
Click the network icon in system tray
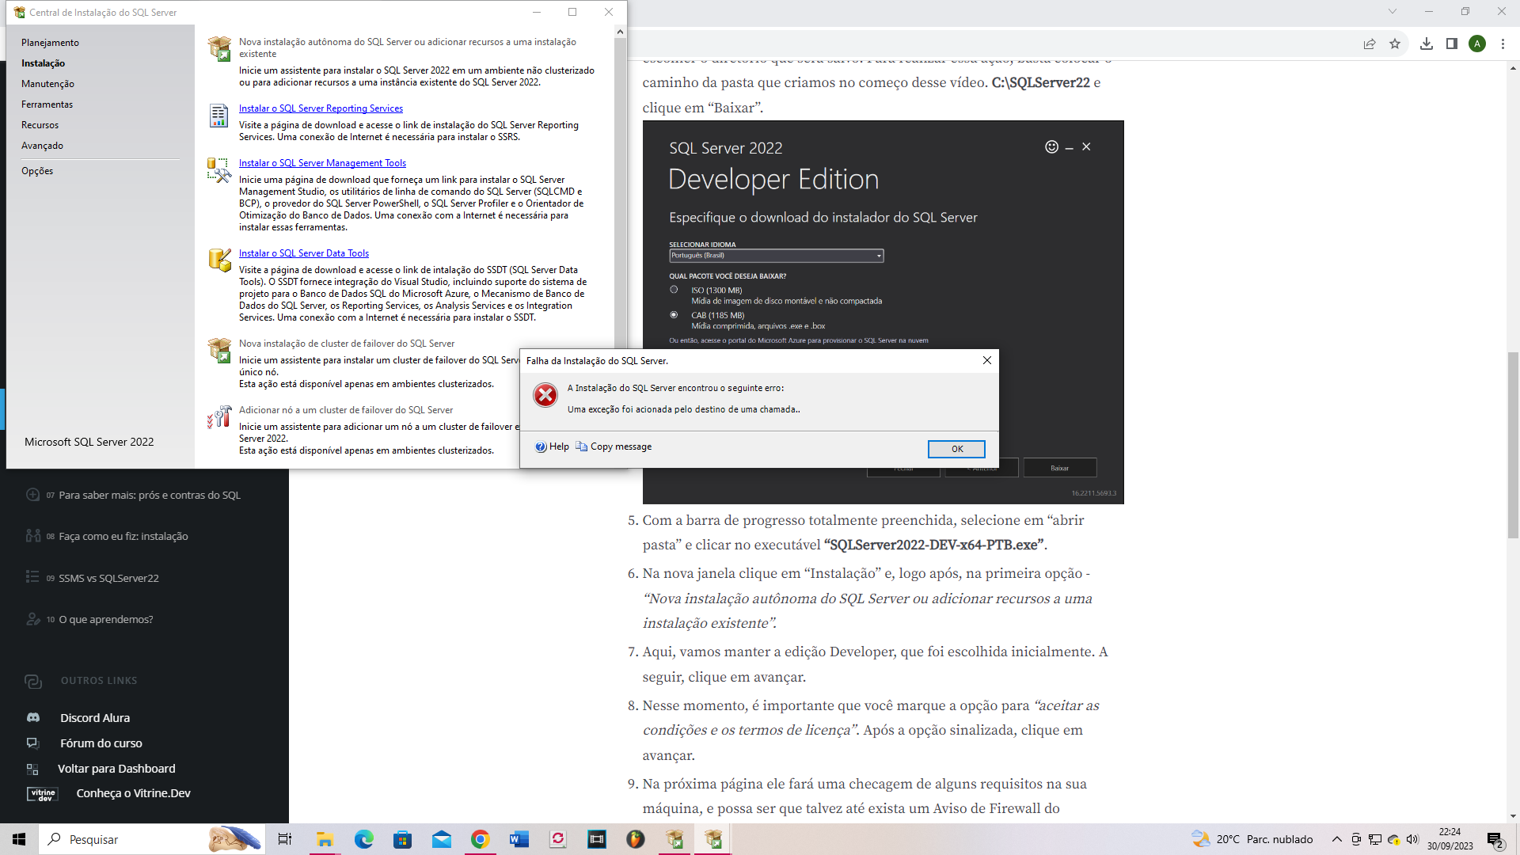pos(1375,839)
